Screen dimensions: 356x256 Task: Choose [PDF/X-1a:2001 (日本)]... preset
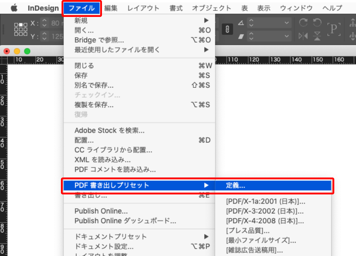pos(273,201)
